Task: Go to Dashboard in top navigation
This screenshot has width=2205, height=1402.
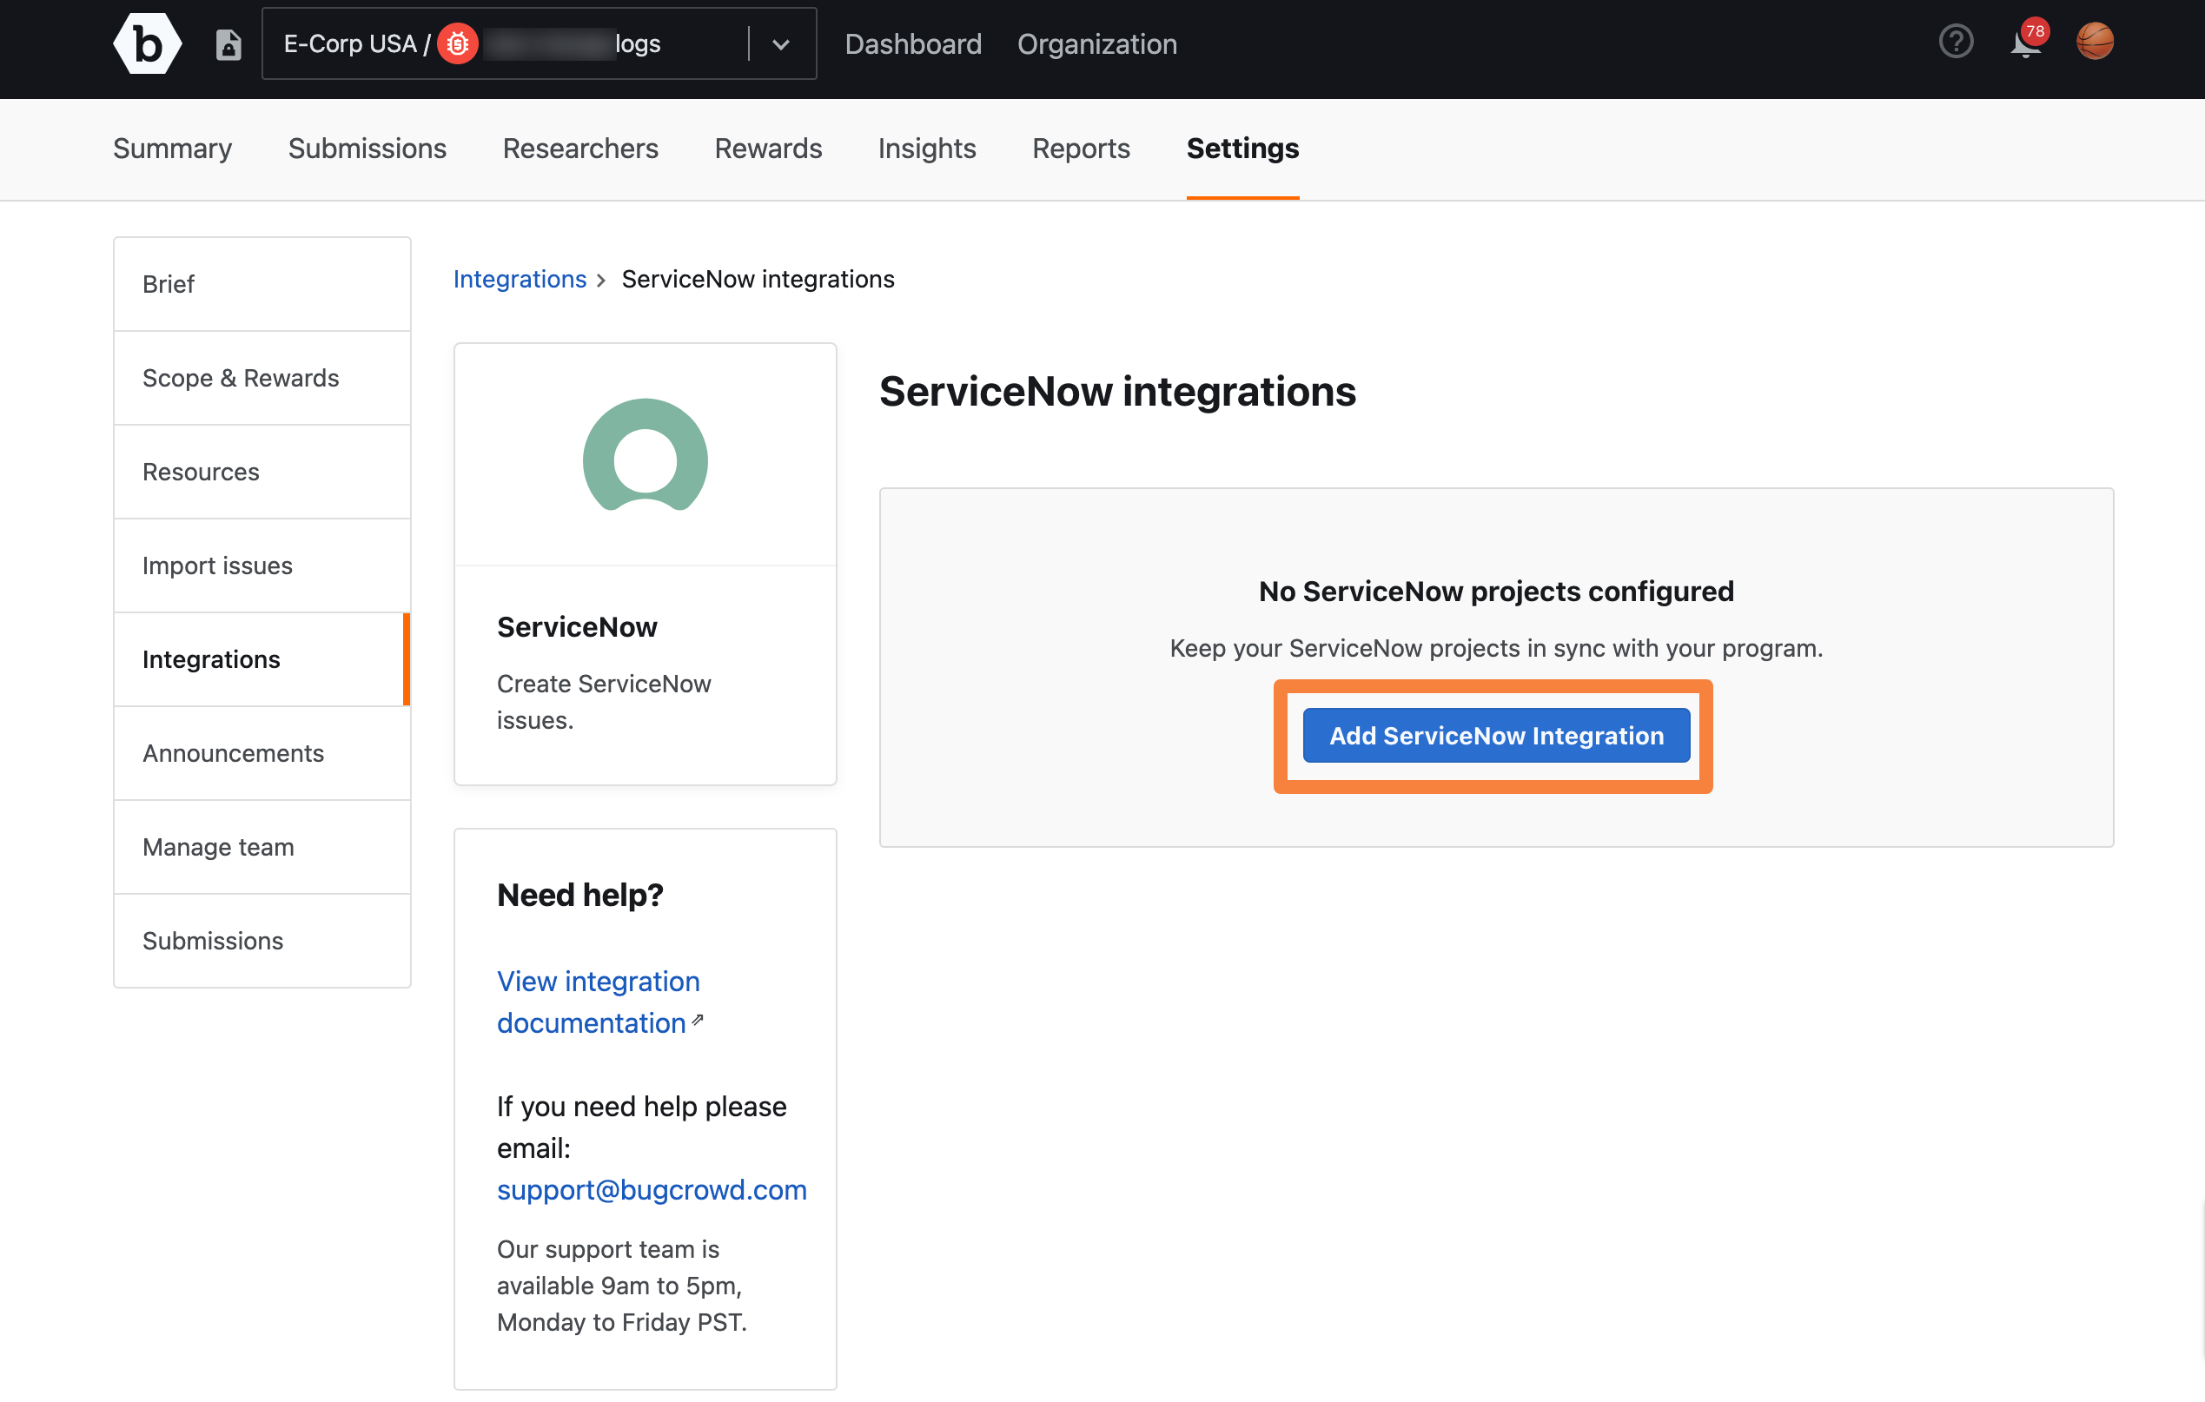Action: pyautogui.click(x=912, y=44)
